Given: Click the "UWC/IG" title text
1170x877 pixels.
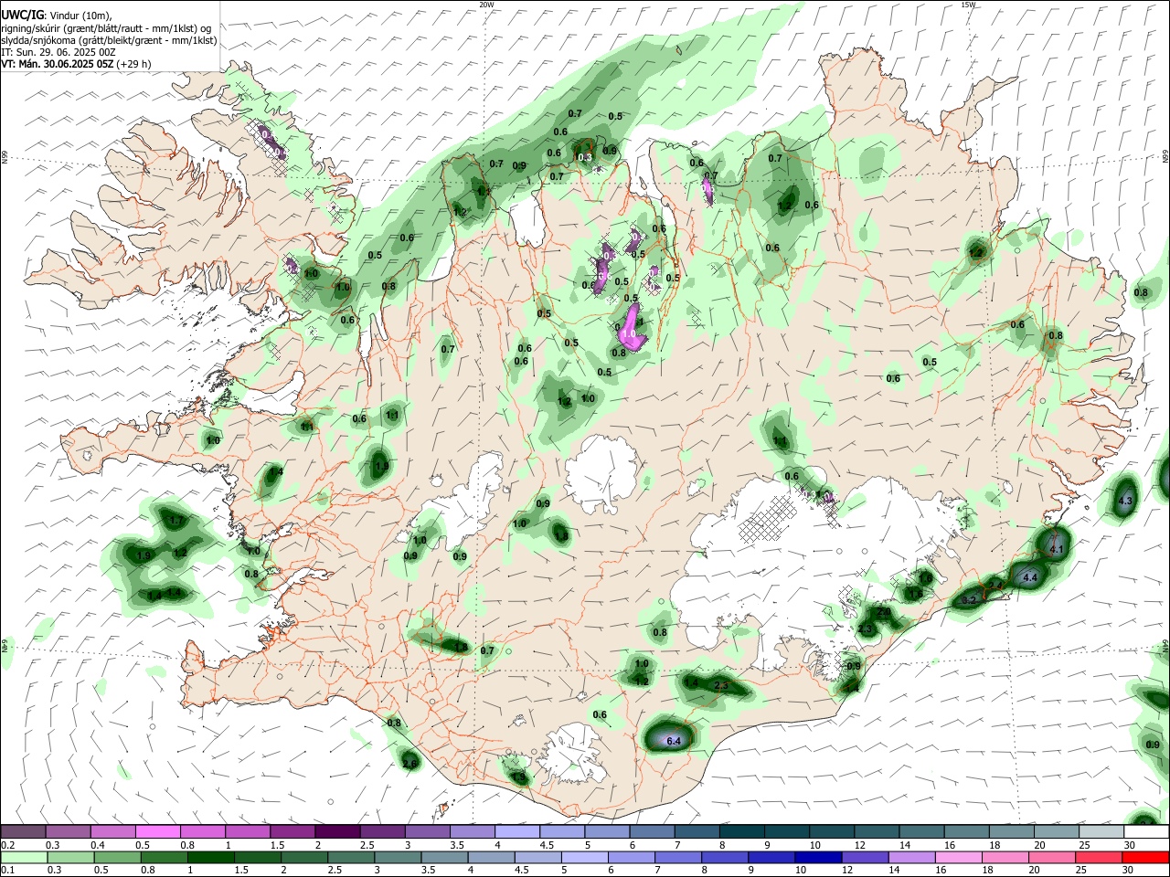Looking at the screenshot, I should click(22, 16).
